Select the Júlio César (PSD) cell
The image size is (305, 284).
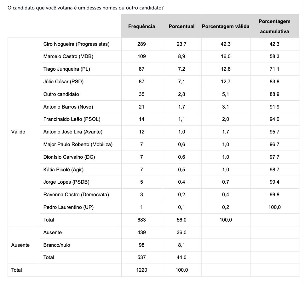click(x=63, y=82)
